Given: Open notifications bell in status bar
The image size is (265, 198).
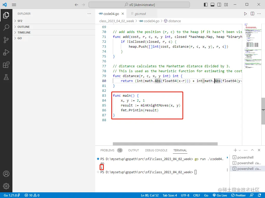Looking at the screenshot, I should pyautogui.click(x=260, y=195).
